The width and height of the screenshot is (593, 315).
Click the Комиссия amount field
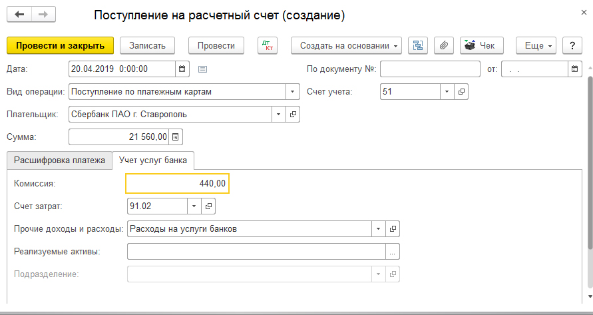point(177,184)
